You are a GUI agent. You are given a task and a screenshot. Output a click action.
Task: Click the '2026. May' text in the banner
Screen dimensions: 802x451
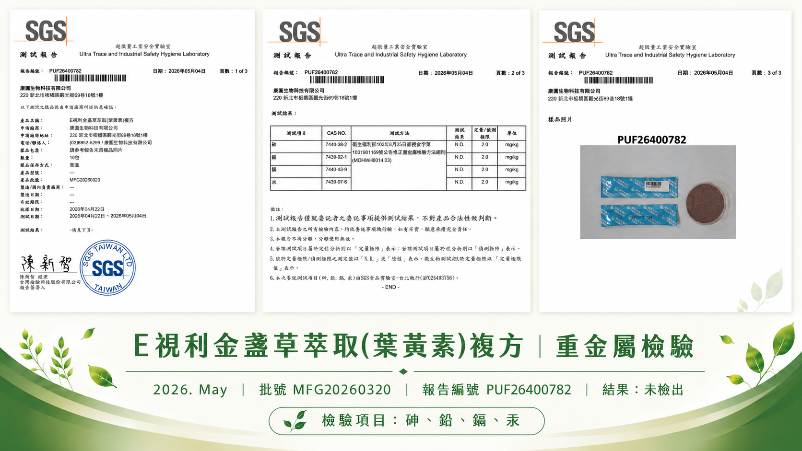pyautogui.click(x=190, y=390)
